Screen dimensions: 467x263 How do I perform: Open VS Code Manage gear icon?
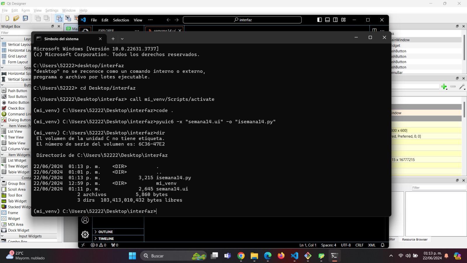click(x=85, y=234)
